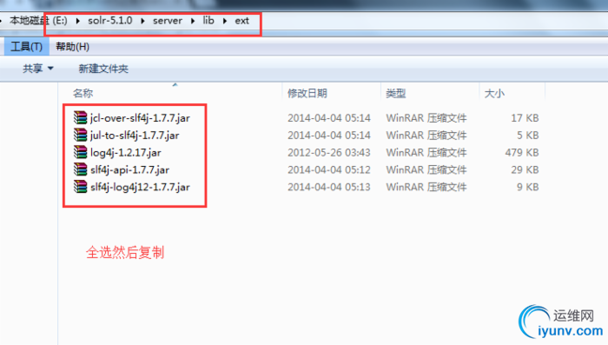Click type cell in jcl-over-slf4j row
The height and width of the screenshot is (345, 608).
click(426, 118)
